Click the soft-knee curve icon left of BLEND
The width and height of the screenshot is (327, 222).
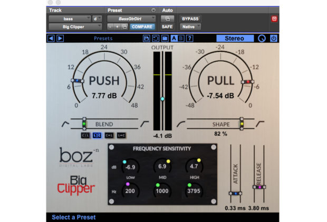pyautogui.click(x=65, y=124)
